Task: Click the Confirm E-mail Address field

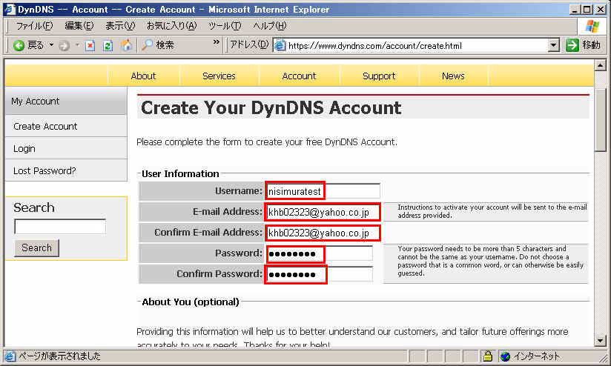Action: [323, 233]
